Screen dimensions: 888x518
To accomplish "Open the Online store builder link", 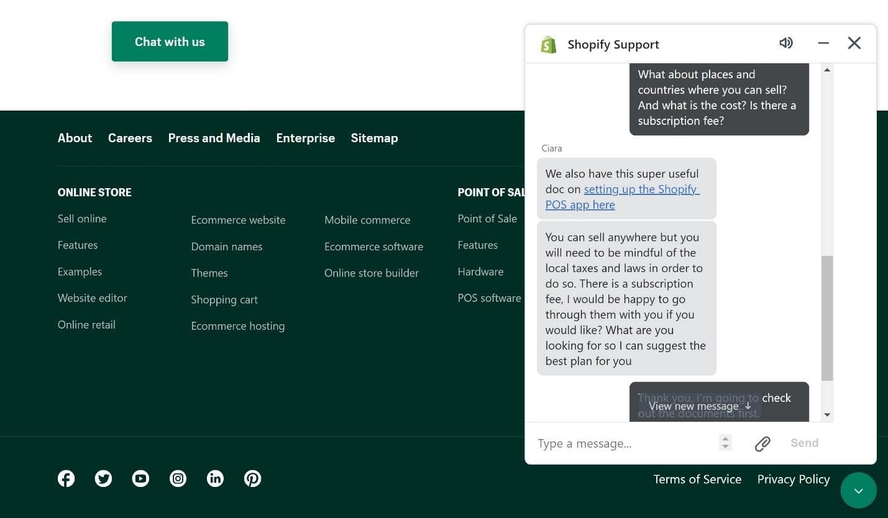I will click(371, 273).
